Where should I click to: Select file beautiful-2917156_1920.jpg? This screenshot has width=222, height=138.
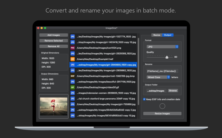[x=103, y=82]
